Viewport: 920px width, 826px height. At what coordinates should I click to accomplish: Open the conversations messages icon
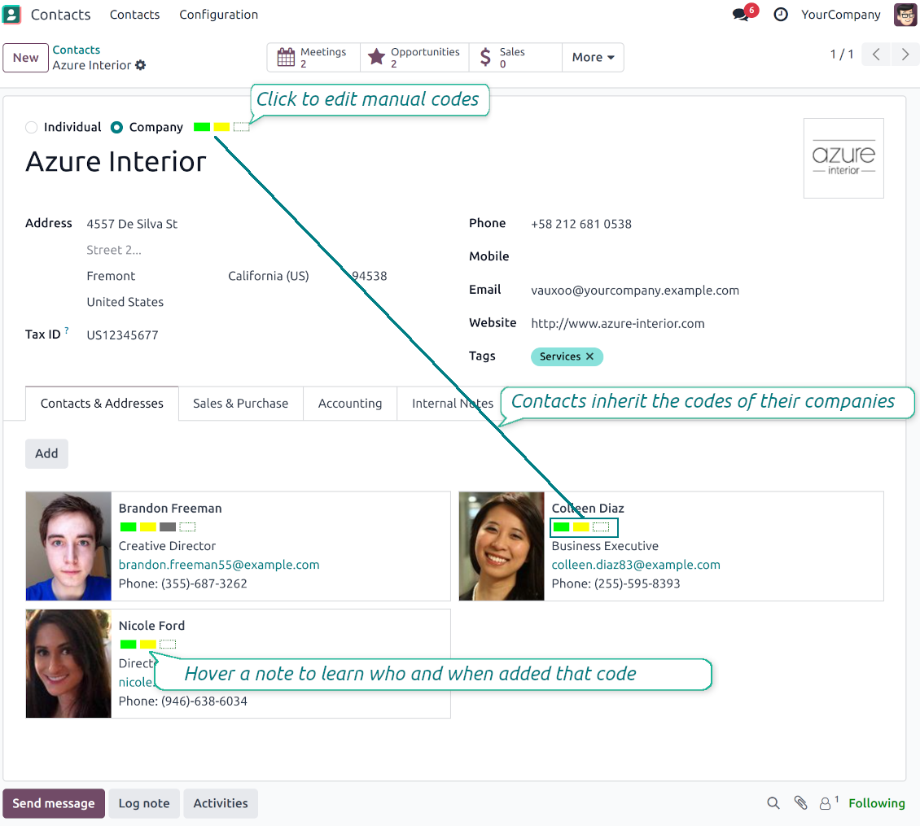tap(742, 15)
